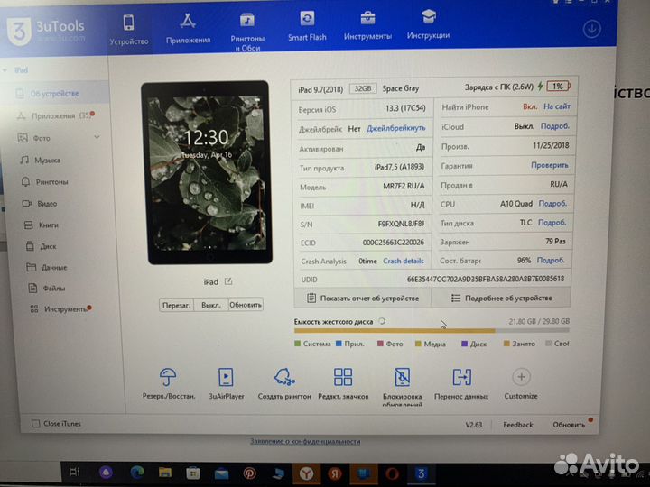Open Файлы in the sidebar
This screenshot has height=487, width=650.
click(x=46, y=289)
